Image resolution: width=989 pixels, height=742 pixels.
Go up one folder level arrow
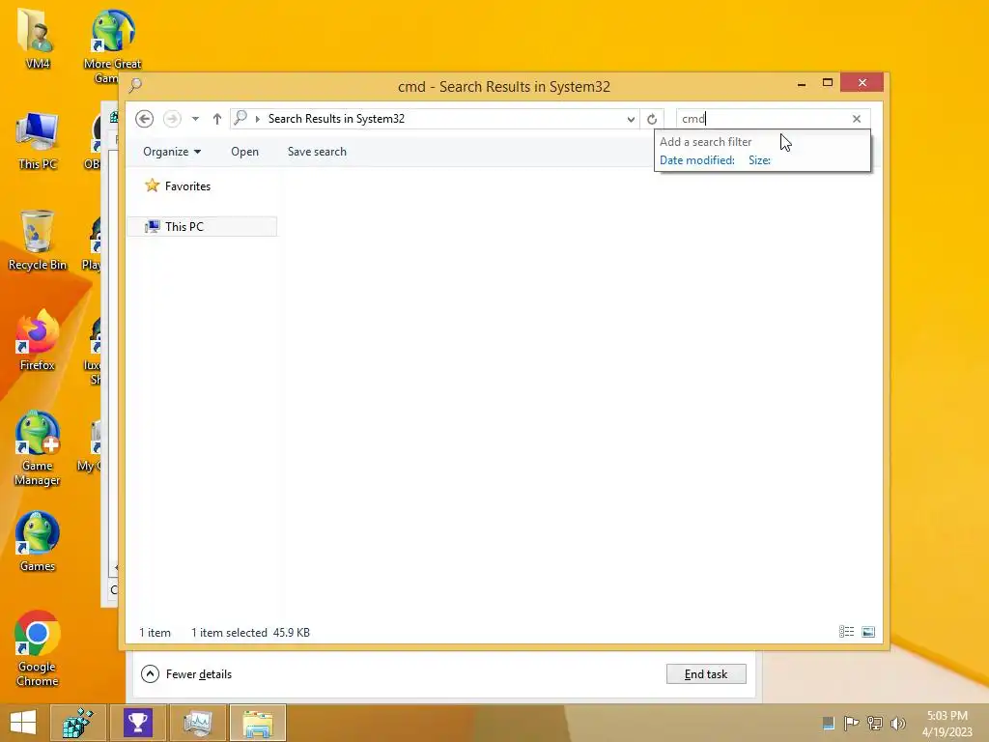(217, 119)
